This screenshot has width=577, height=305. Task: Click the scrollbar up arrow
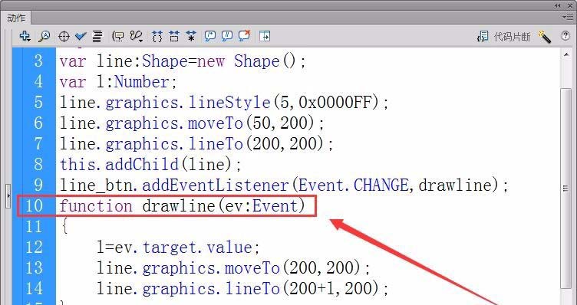pyautogui.click(x=566, y=54)
